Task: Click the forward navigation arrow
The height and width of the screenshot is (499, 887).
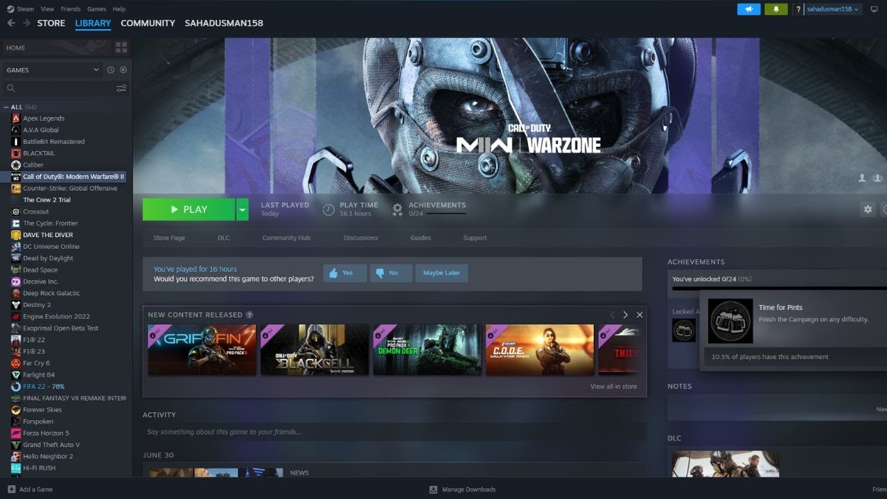Action: tap(26, 23)
